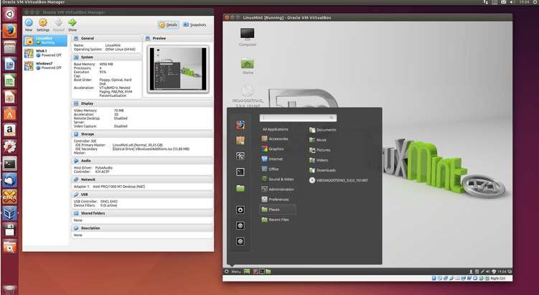Open VBOXADDITIONS_5.0.0_101497 in Mint menu places

click(339, 180)
